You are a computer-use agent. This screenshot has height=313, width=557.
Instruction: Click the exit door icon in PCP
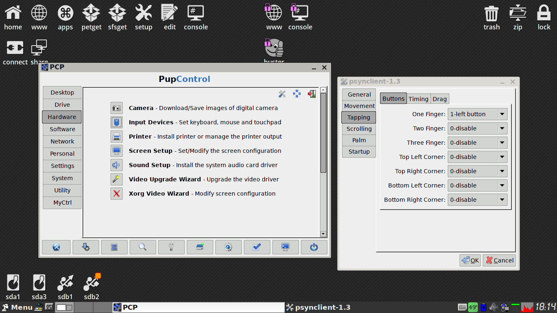312,94
